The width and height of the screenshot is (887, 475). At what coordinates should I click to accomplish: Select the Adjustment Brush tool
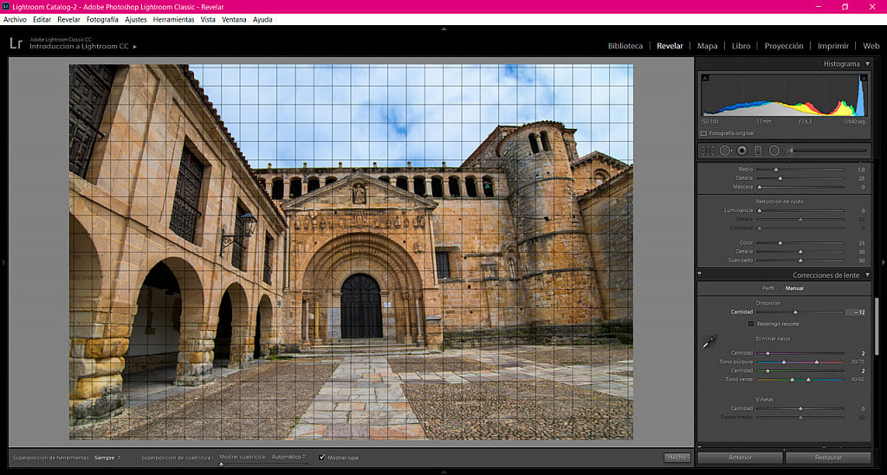(790, 151)
